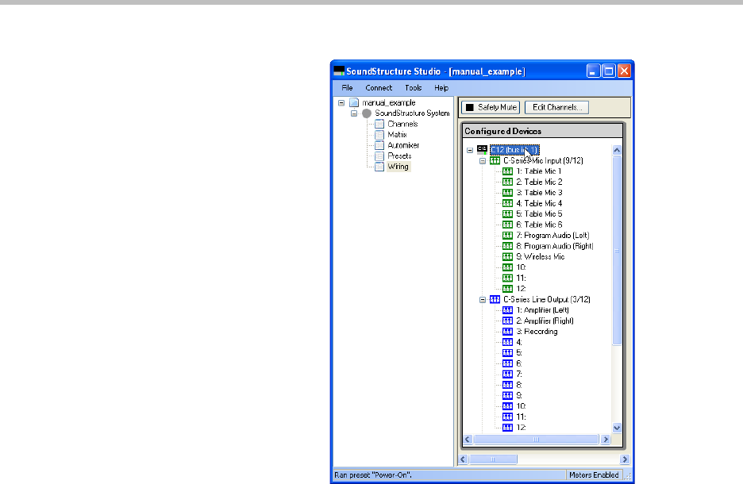Open the Connect menu
The width and height of the screenshot is (743, 484).
(x=379, y=88)
